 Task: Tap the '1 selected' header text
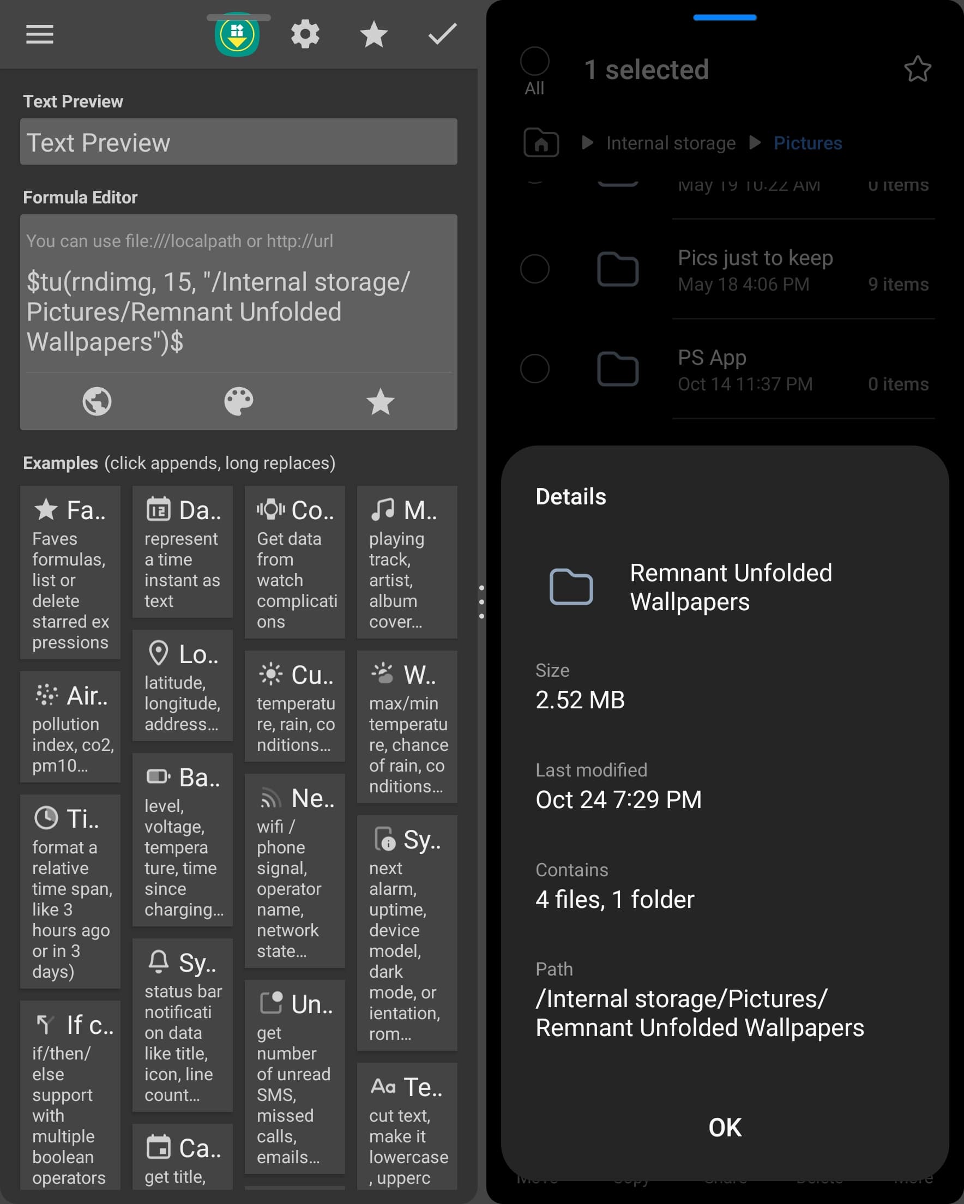[x=646, y=70]
